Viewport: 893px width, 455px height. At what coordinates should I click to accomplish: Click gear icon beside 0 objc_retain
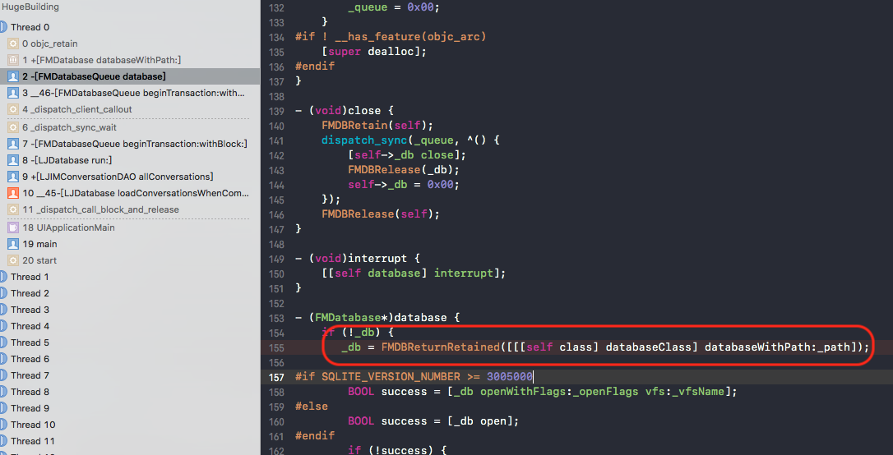click(x=13, y=44)
